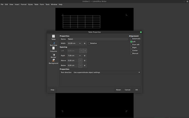Viewport: 189px width, 118px height.
Task: Open the Table tab icon
Action: click(53, 37)
